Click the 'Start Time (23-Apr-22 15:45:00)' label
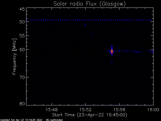Image resolution: width=161 pixels, height=121 pixels. (x=90, y=115)
